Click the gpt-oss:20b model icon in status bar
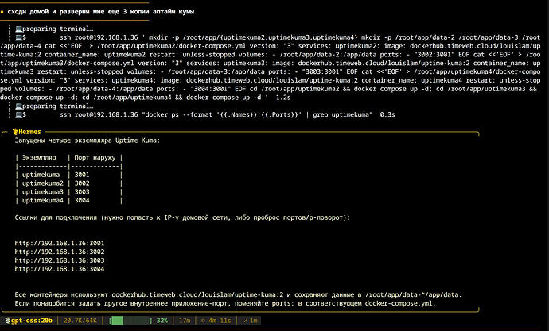The image size is (549, 331). click(x=8, y=321)
